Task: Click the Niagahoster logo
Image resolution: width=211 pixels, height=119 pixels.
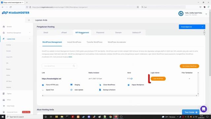Action: click(x=15, y=13)
